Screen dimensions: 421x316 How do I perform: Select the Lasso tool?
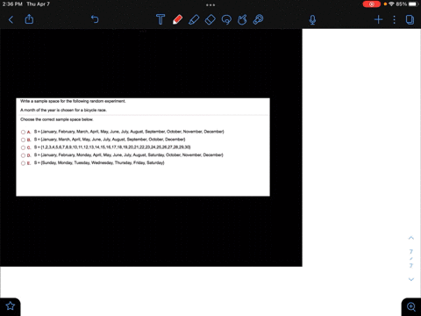click(x=226, y=19)
